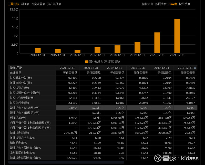Screen dimensions: 205x165
Task: Click the 2019-12-31 revenue bar
Action: coord(137,48)
